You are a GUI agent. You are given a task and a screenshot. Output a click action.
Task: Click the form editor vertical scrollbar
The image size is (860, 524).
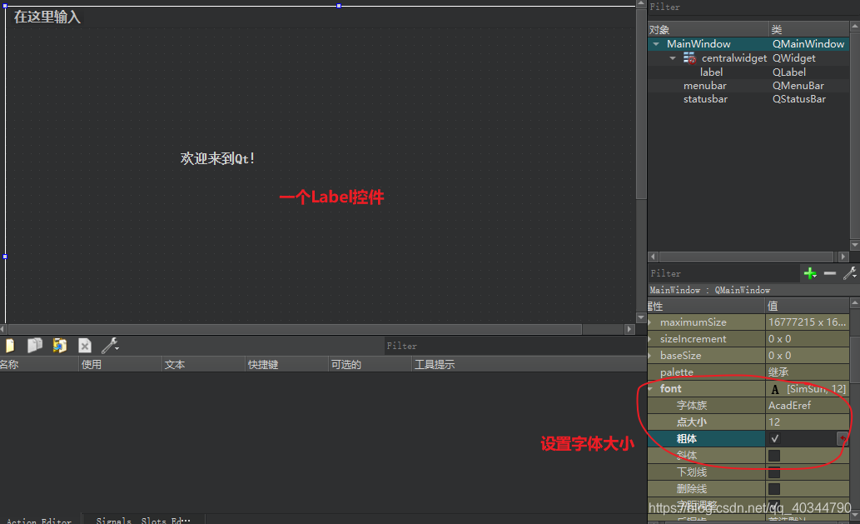[640, 103]
